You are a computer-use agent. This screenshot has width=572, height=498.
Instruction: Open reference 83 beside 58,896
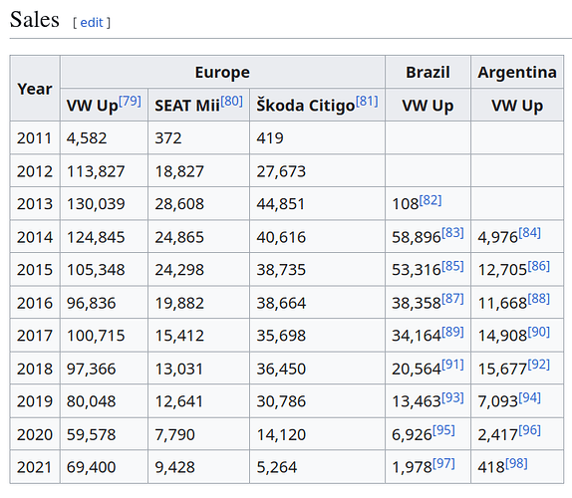pyautogui.click(x=452, y=233)
